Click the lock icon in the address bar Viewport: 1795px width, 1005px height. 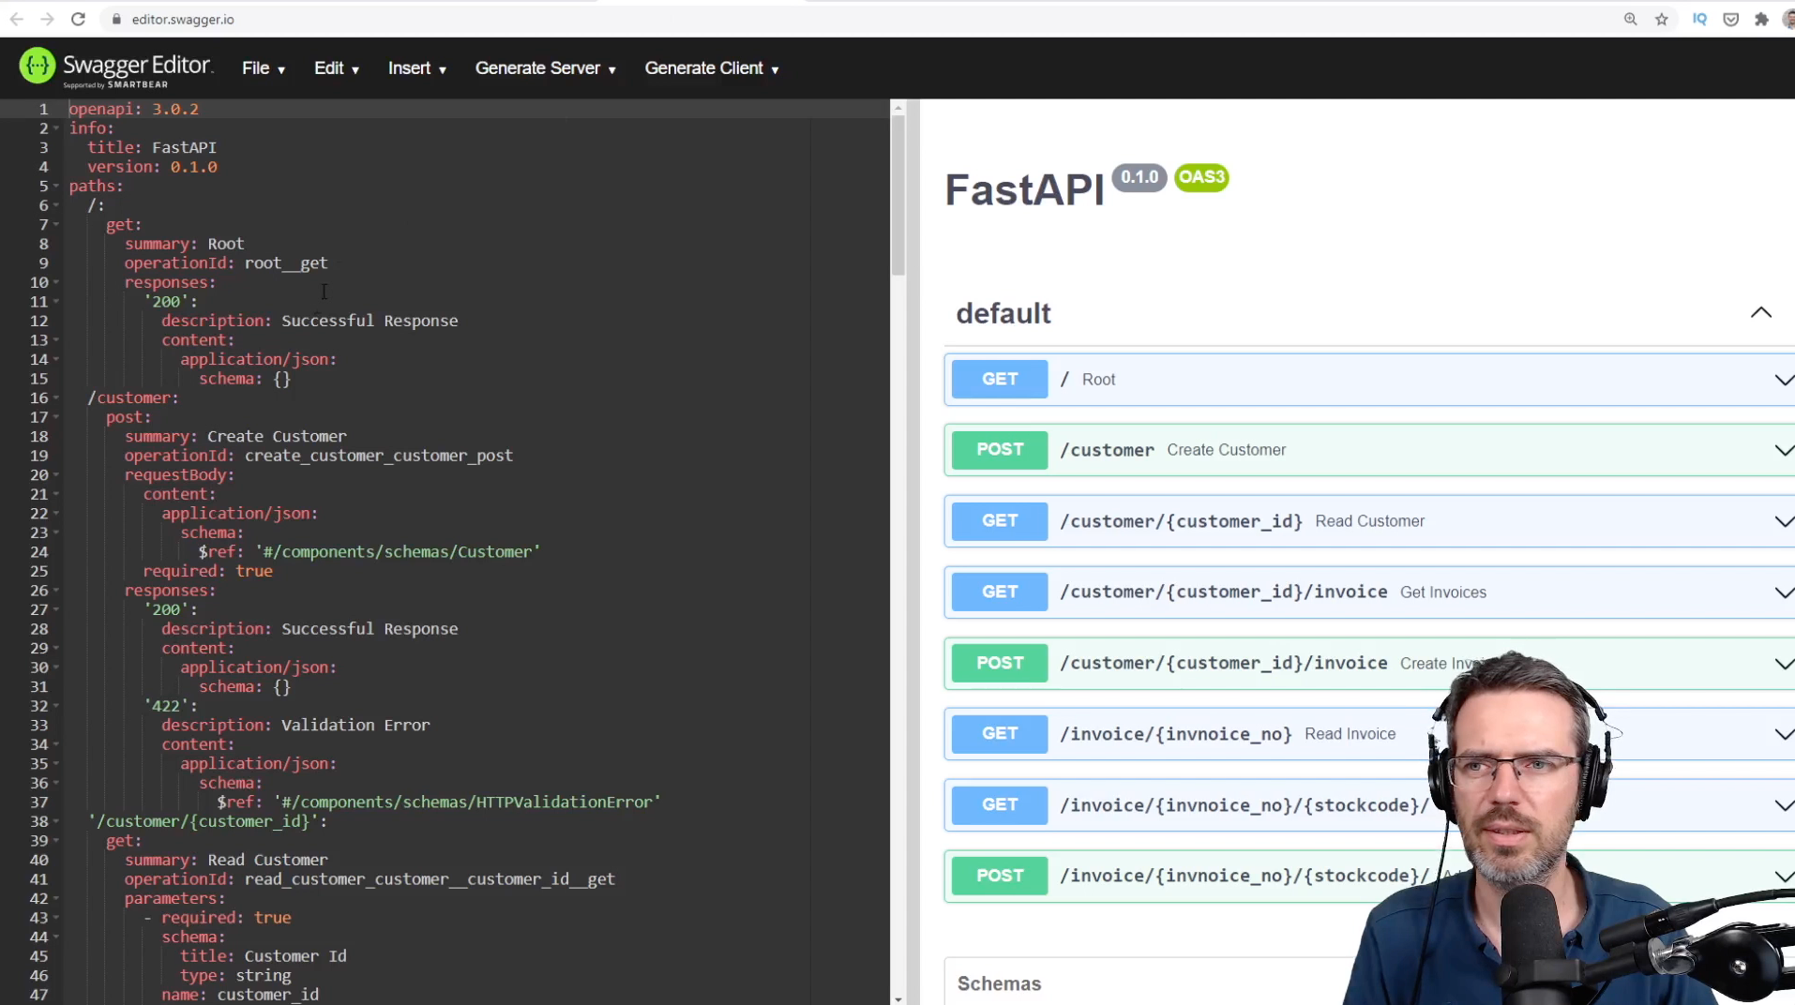[116, 19]
